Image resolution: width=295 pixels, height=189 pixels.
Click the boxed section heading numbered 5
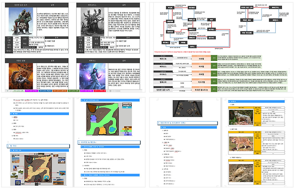pos(188,123)
